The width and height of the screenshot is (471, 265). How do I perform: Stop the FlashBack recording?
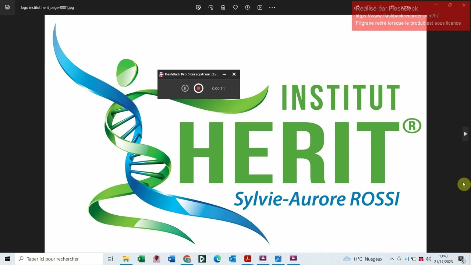[198, 88]
